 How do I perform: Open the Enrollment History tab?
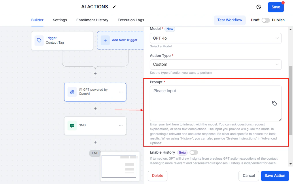coord(92,20)
